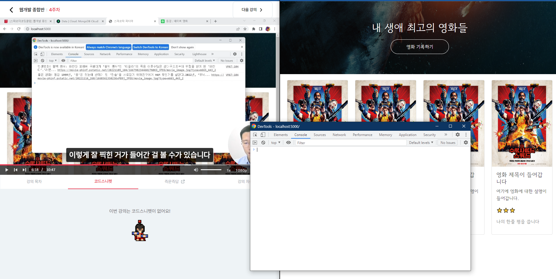Open side panel icon in video browser
This screenshot has width=556, height=279.
point(260,29)
